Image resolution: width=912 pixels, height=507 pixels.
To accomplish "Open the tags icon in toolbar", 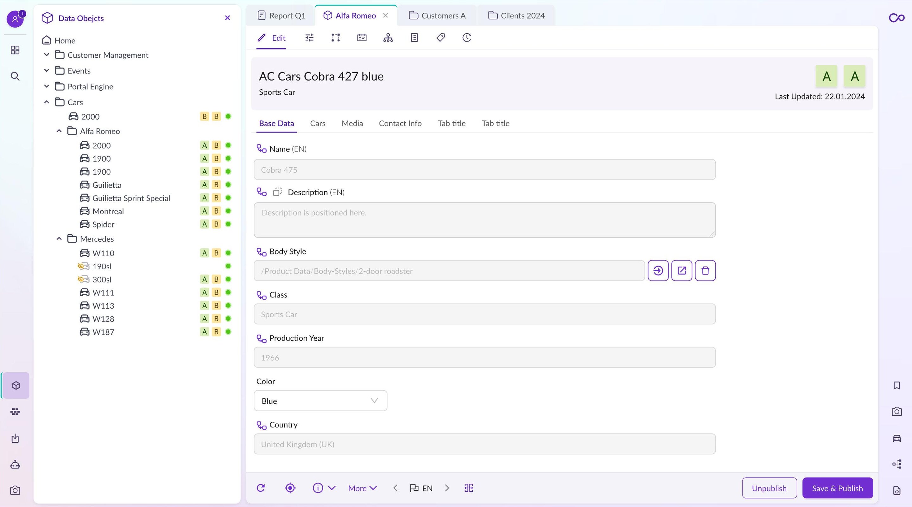I will tap(440, 38).
